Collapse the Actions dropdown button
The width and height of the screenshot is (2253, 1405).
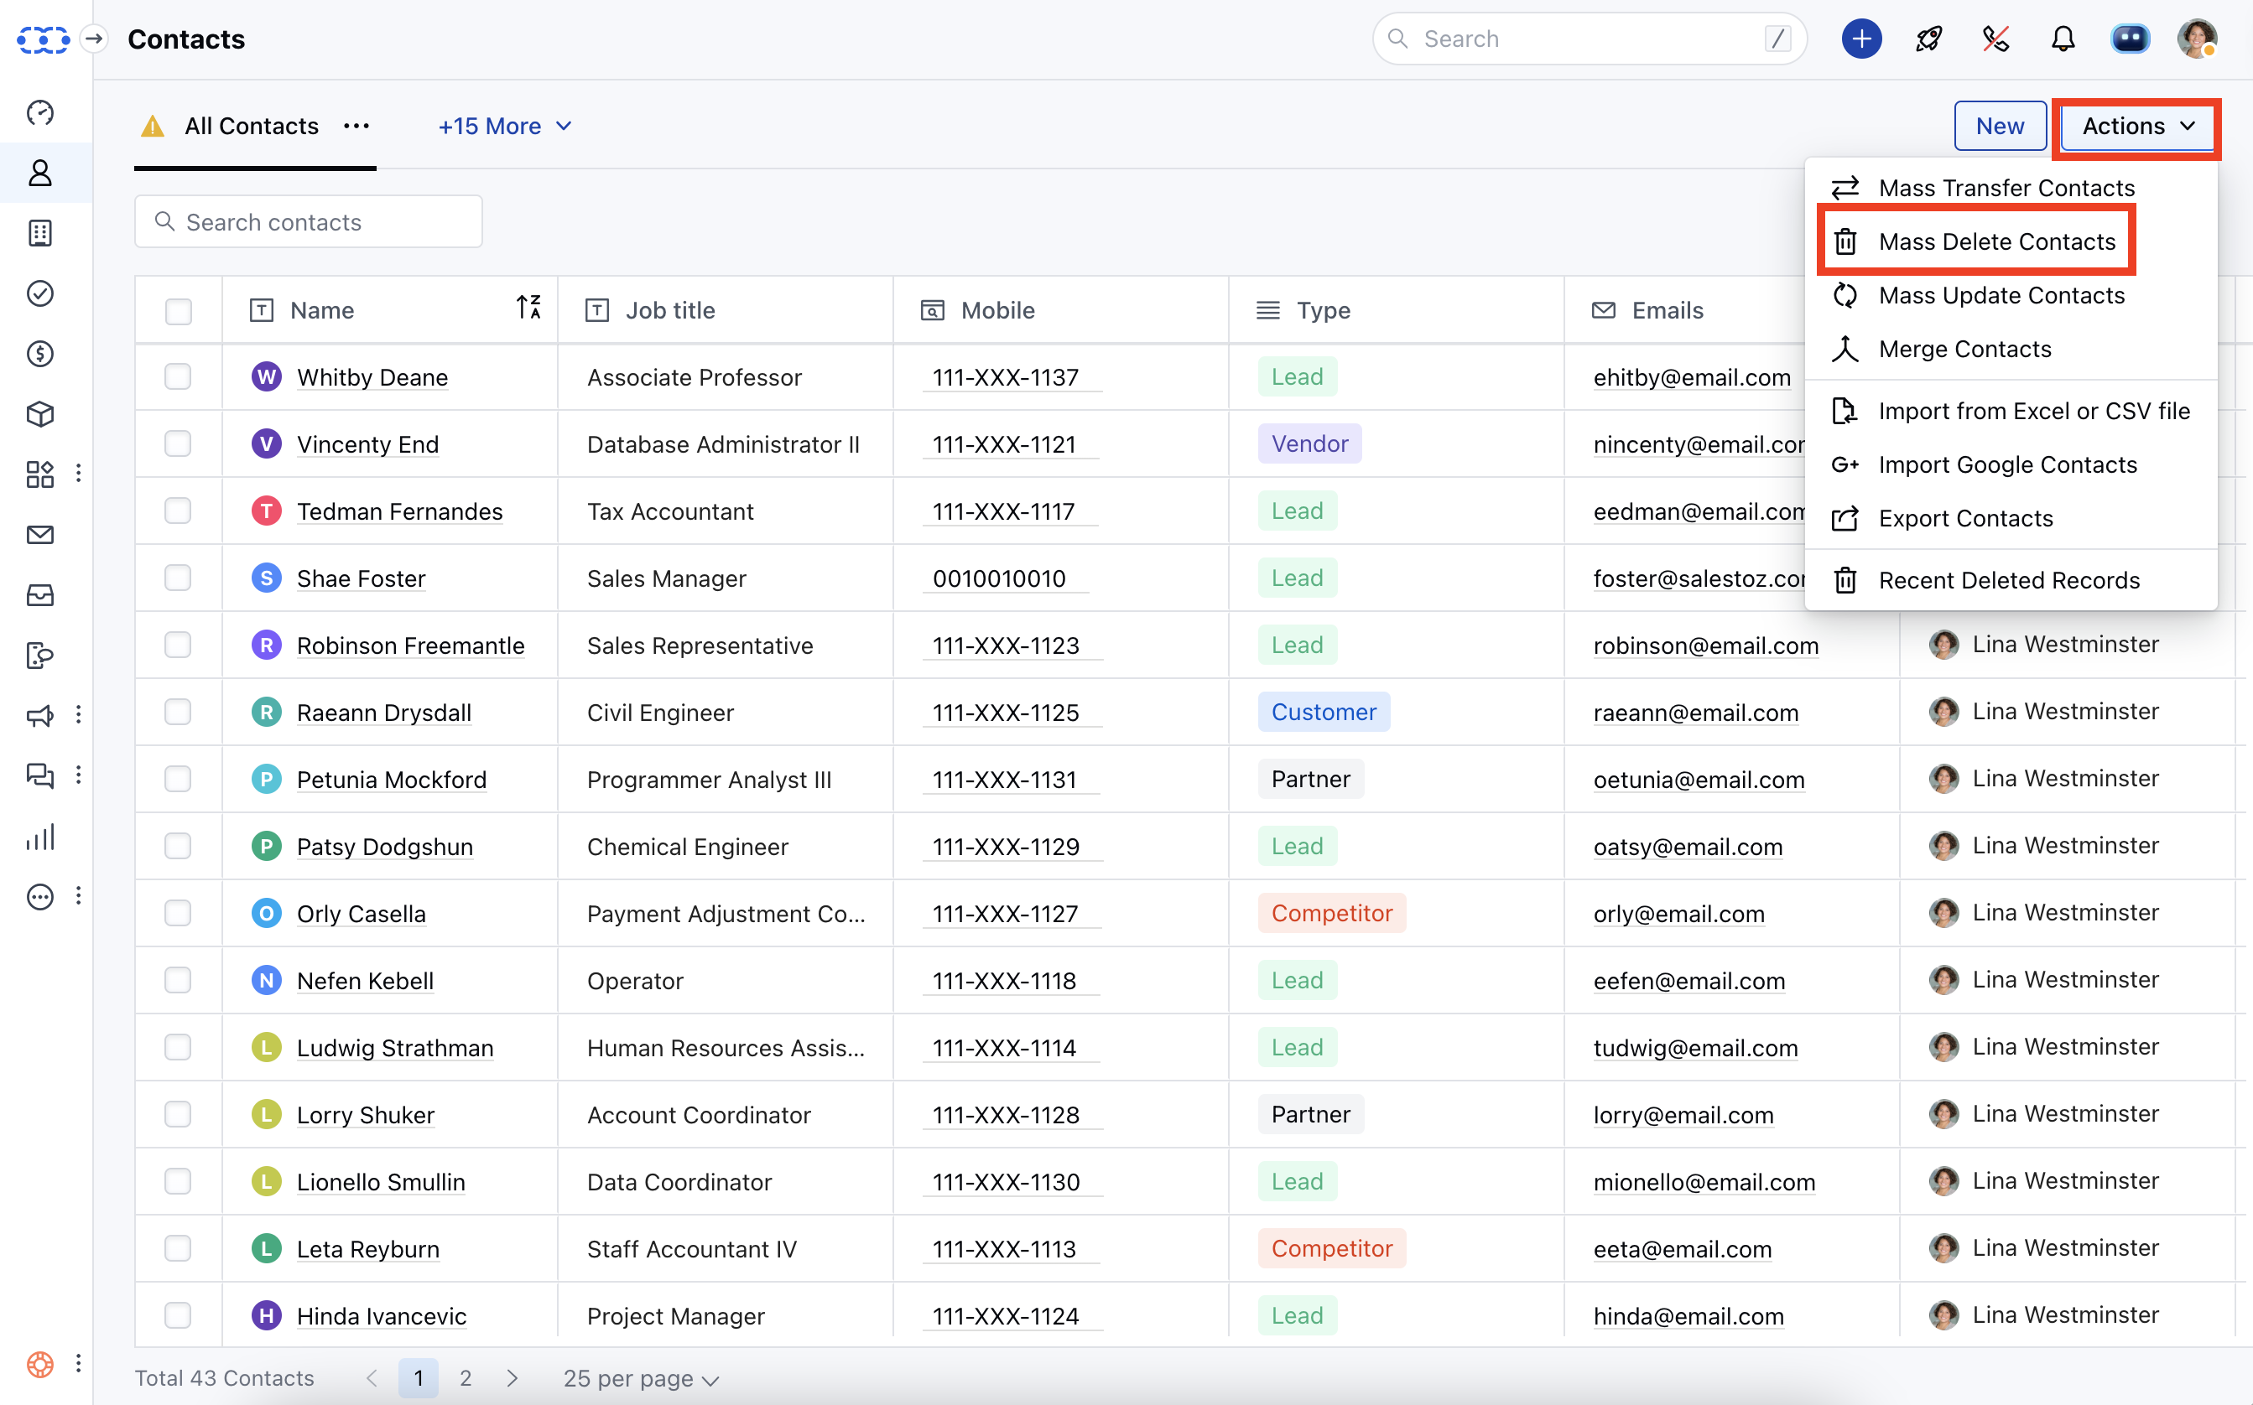pos(2136,127)
